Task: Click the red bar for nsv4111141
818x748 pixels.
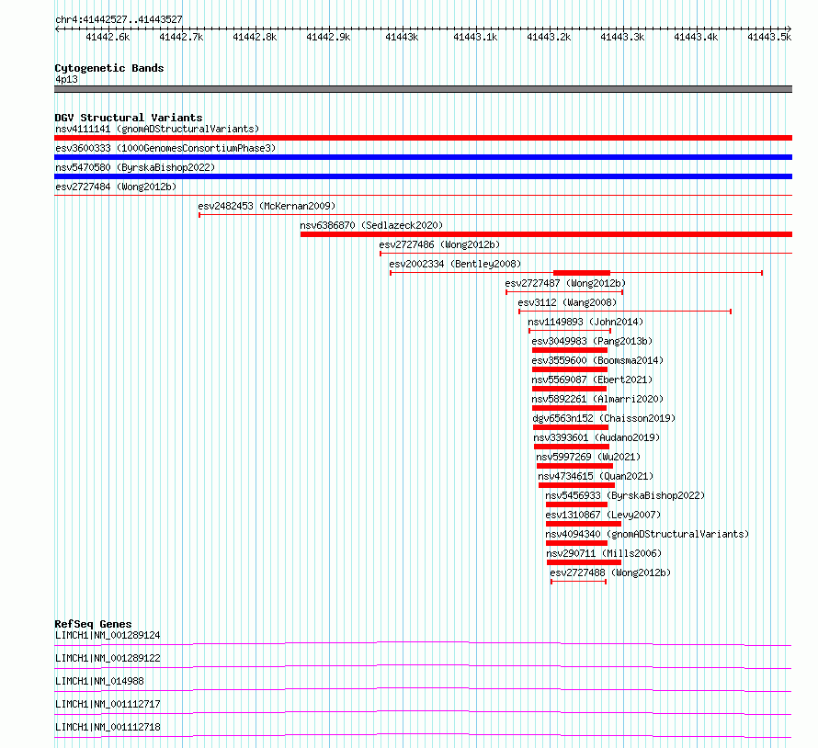Action: pyautogui.click(x=423, y=138)
